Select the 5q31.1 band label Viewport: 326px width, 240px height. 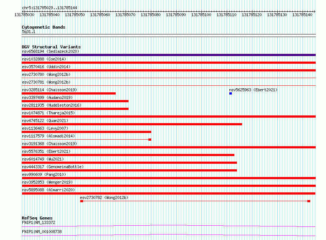pos(29,32)
